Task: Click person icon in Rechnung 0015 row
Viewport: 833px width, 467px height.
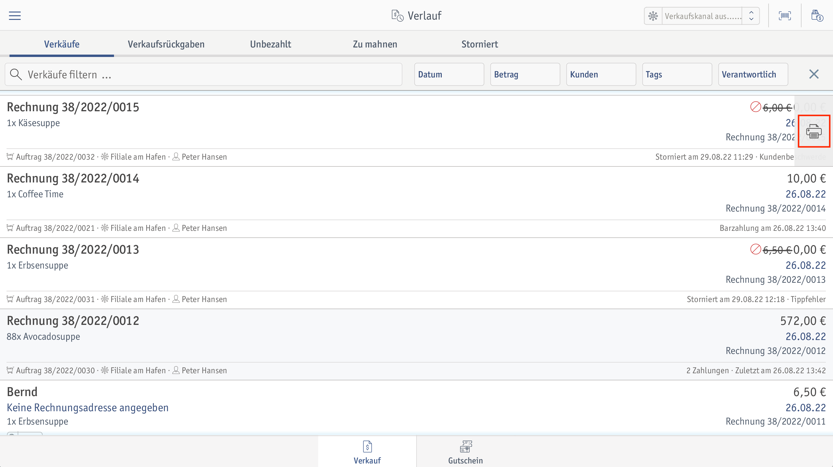Action: click(176, 157)
